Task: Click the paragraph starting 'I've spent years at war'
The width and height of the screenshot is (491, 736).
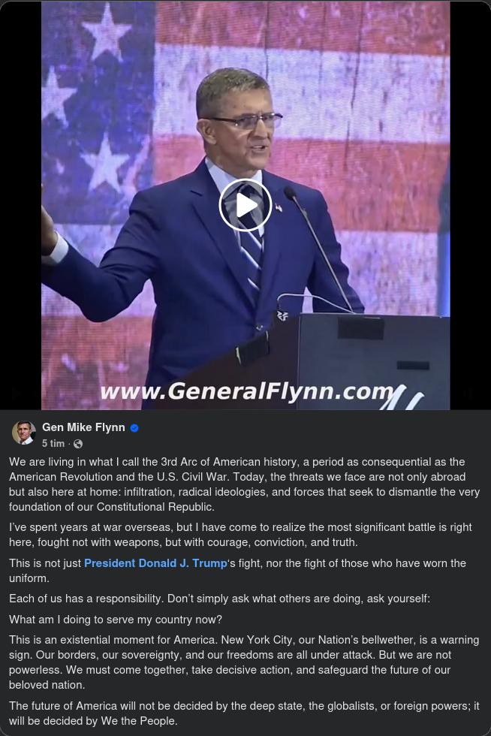Action: [240, 535]
